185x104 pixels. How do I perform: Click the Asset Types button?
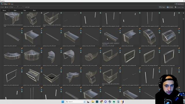[x=179, y=7]
